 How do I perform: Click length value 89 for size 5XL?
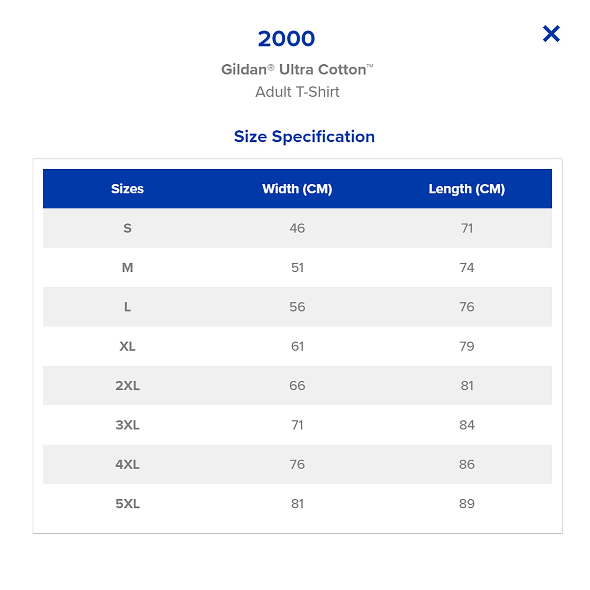(x=467, y=504)
